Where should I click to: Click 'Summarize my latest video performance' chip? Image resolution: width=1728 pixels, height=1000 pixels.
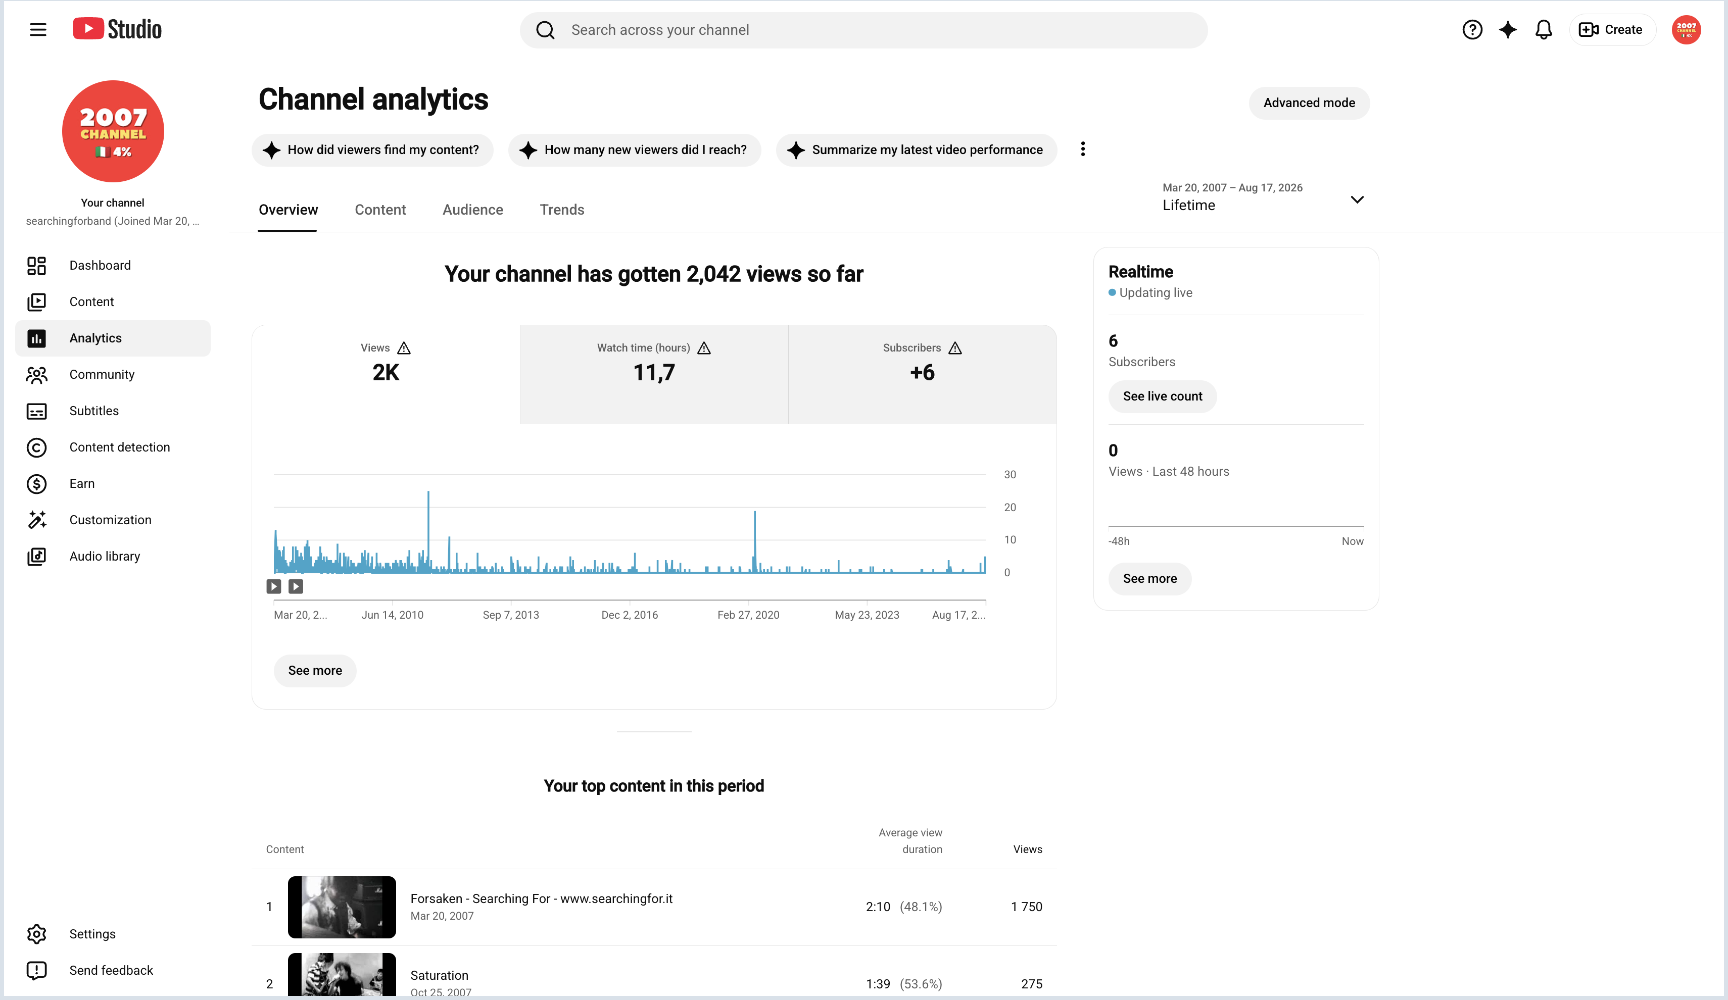click(x=916, y=149)
